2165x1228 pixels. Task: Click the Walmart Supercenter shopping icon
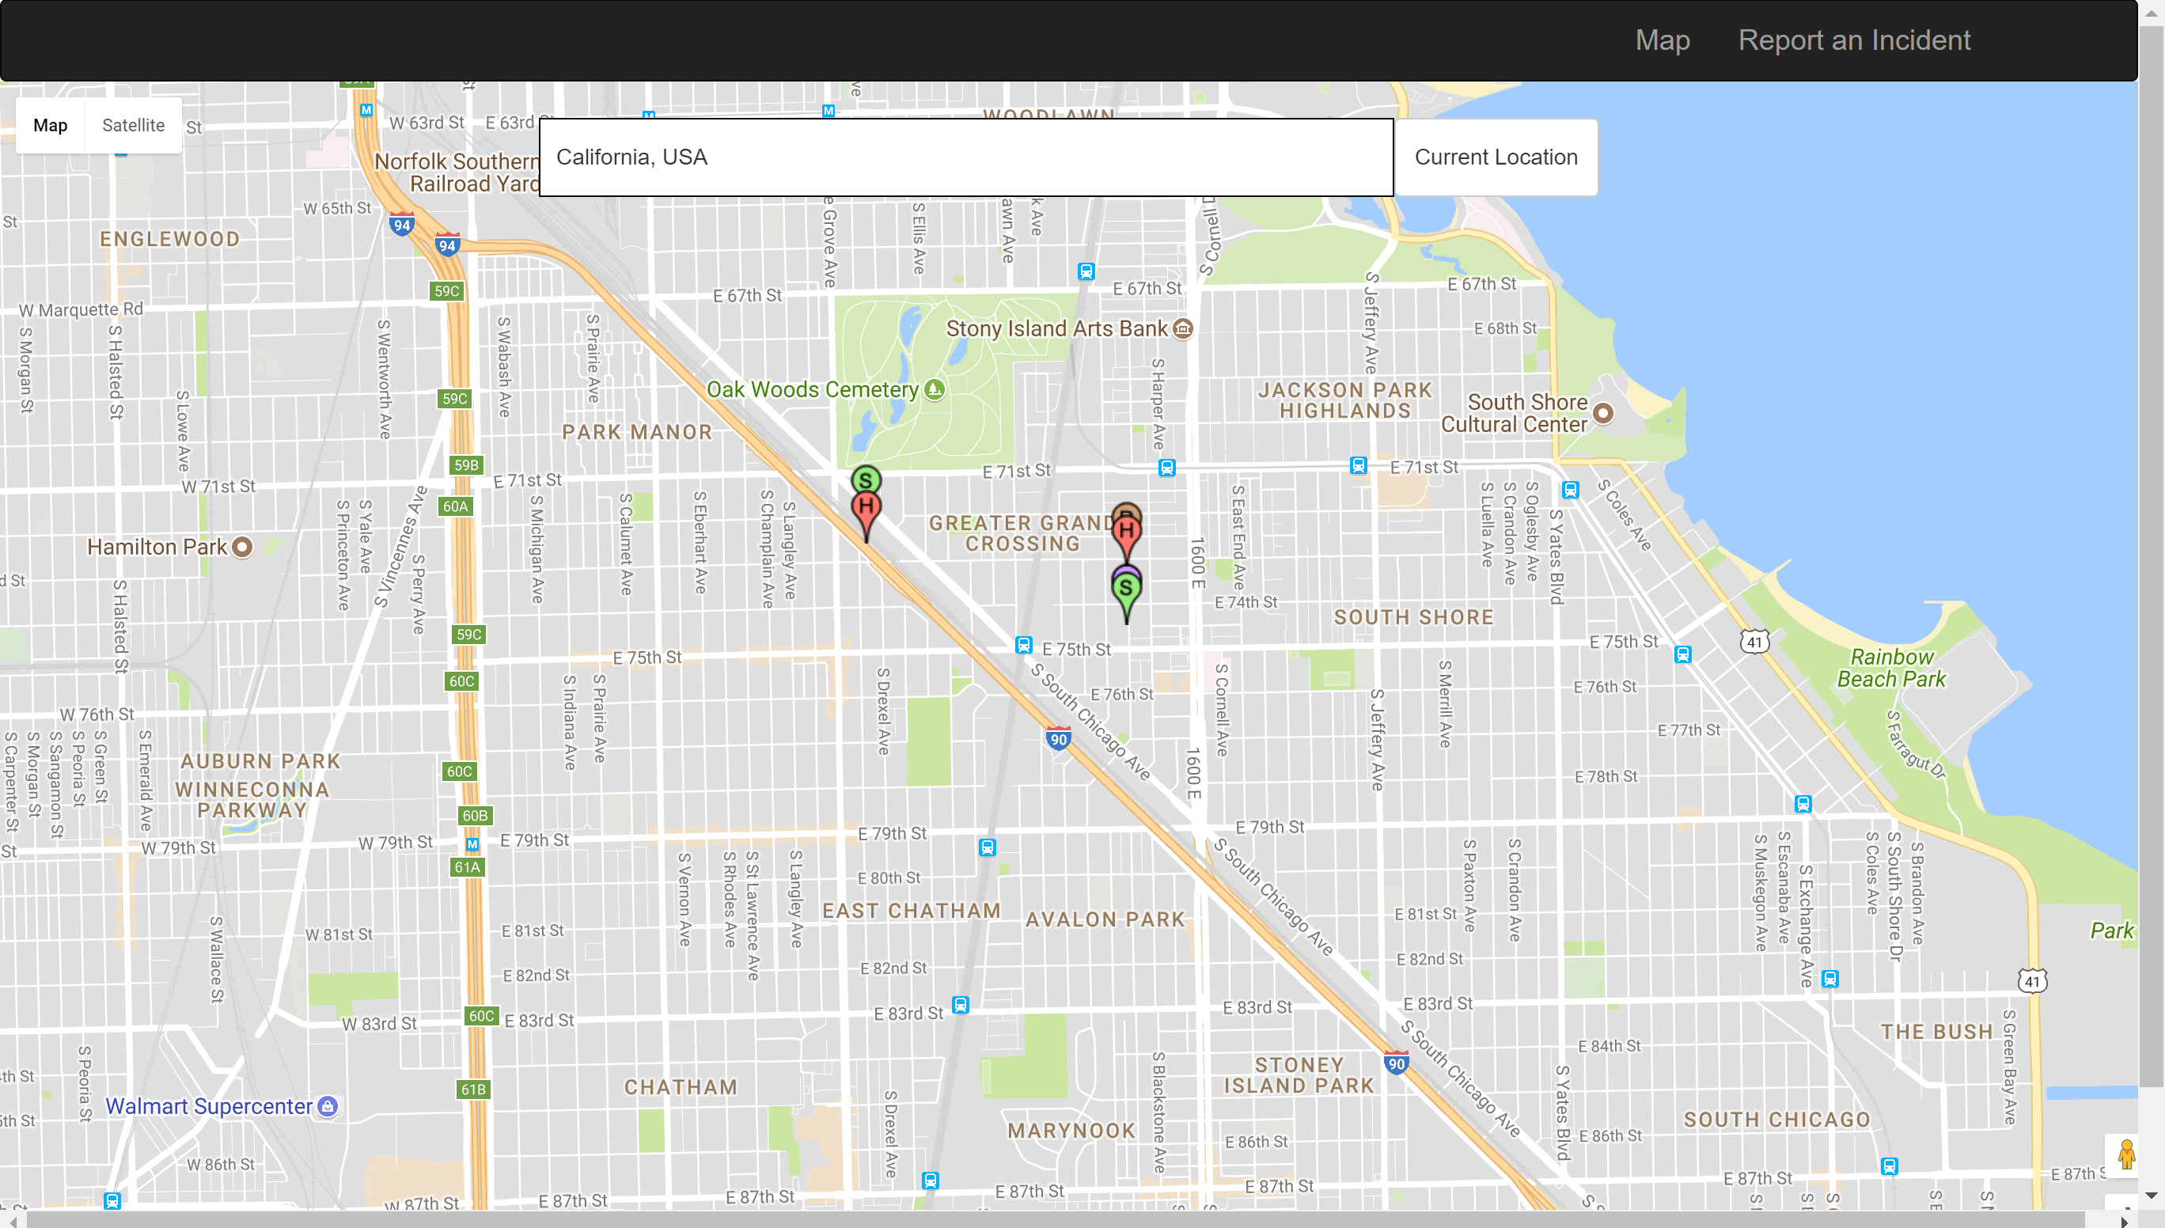coord(328,1107)
